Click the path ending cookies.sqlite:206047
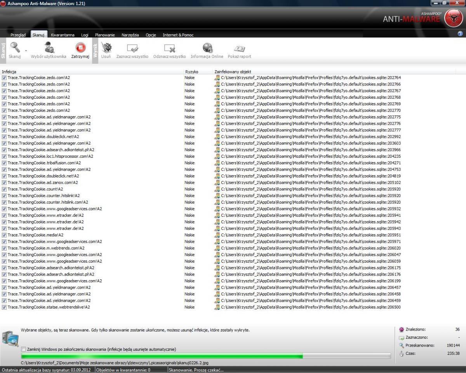Screen dimensions: 466x373 (x=311, y=255)
